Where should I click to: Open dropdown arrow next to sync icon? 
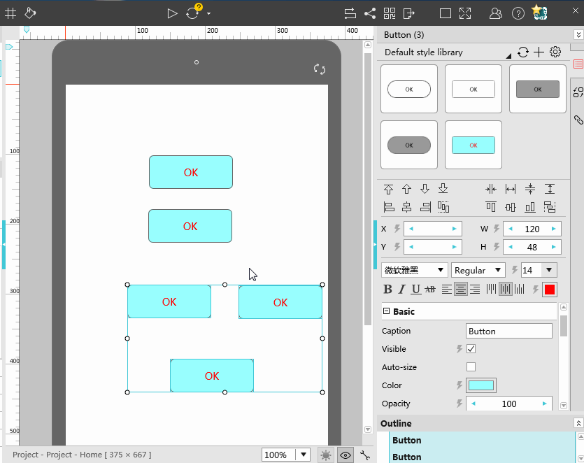click(x=208, y=14)
